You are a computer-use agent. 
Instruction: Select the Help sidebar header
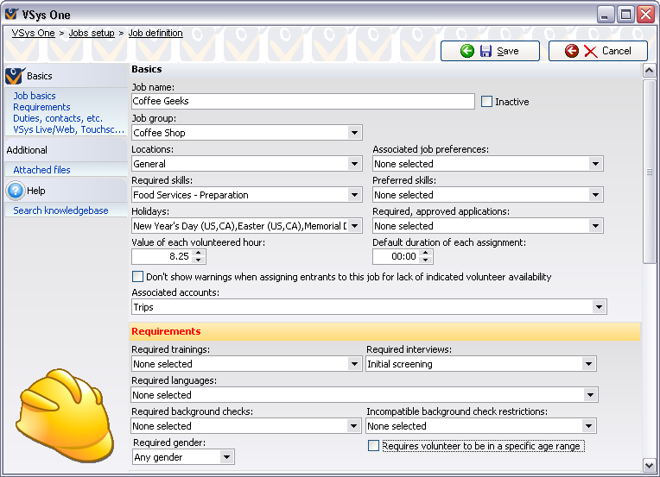66,191
